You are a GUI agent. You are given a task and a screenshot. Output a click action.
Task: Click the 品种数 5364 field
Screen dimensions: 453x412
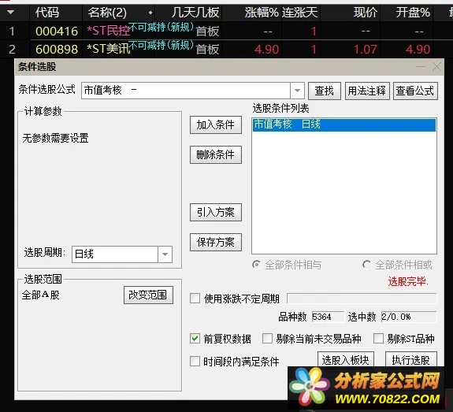point(328,317)
